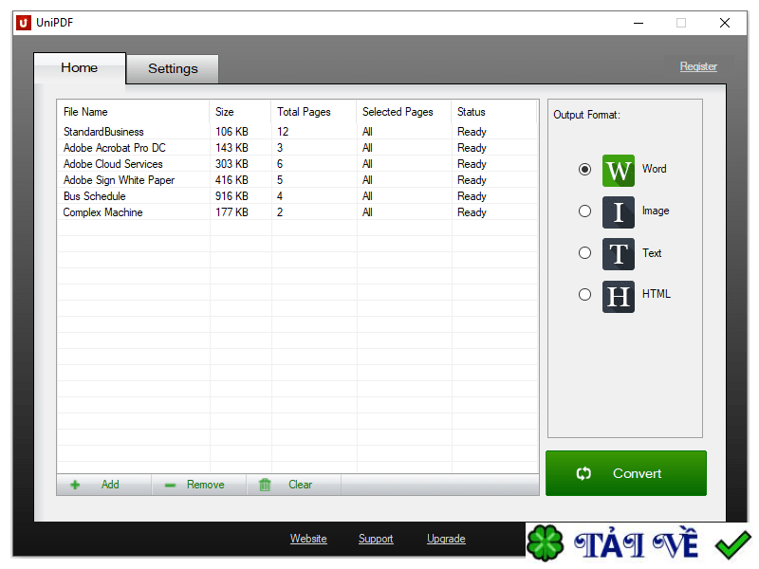Click the 416 KB size cell
The image size is (759, 569).
[x=231, y=180]
